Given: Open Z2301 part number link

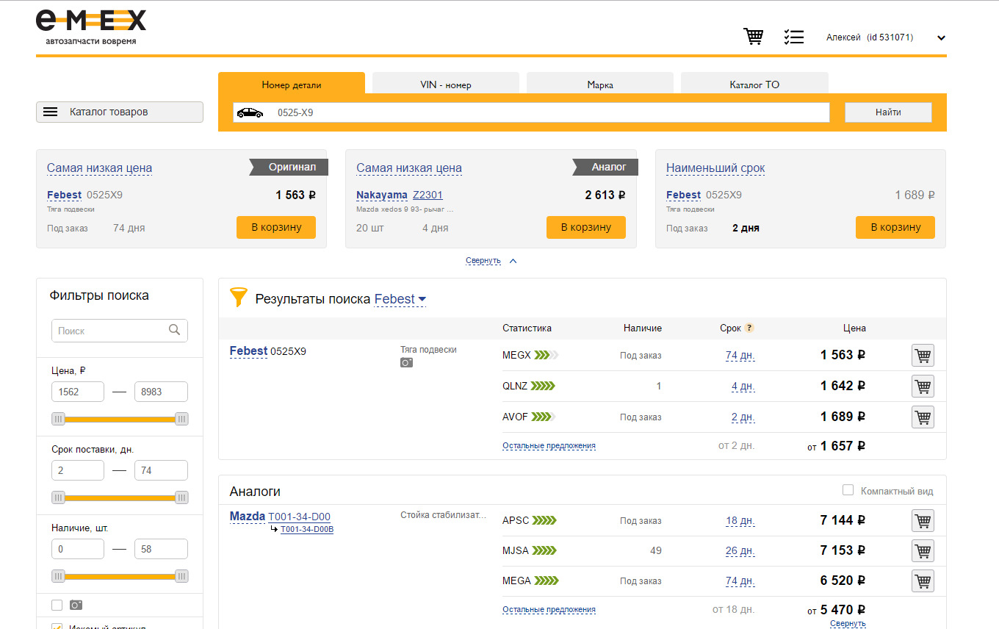Looking at the screenshot, I should click(x=428, y=195).
